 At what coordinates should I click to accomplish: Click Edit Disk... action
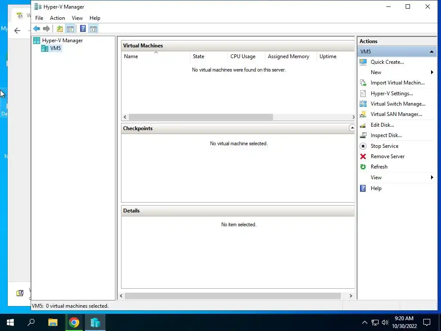(382, 125)
